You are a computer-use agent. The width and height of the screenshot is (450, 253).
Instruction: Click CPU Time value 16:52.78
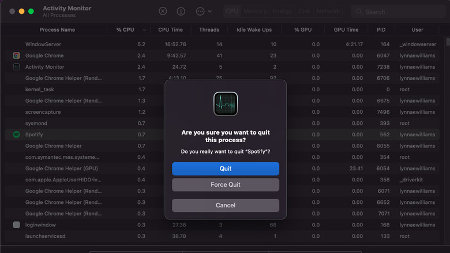pyautogui.click(x=175, y=44)
